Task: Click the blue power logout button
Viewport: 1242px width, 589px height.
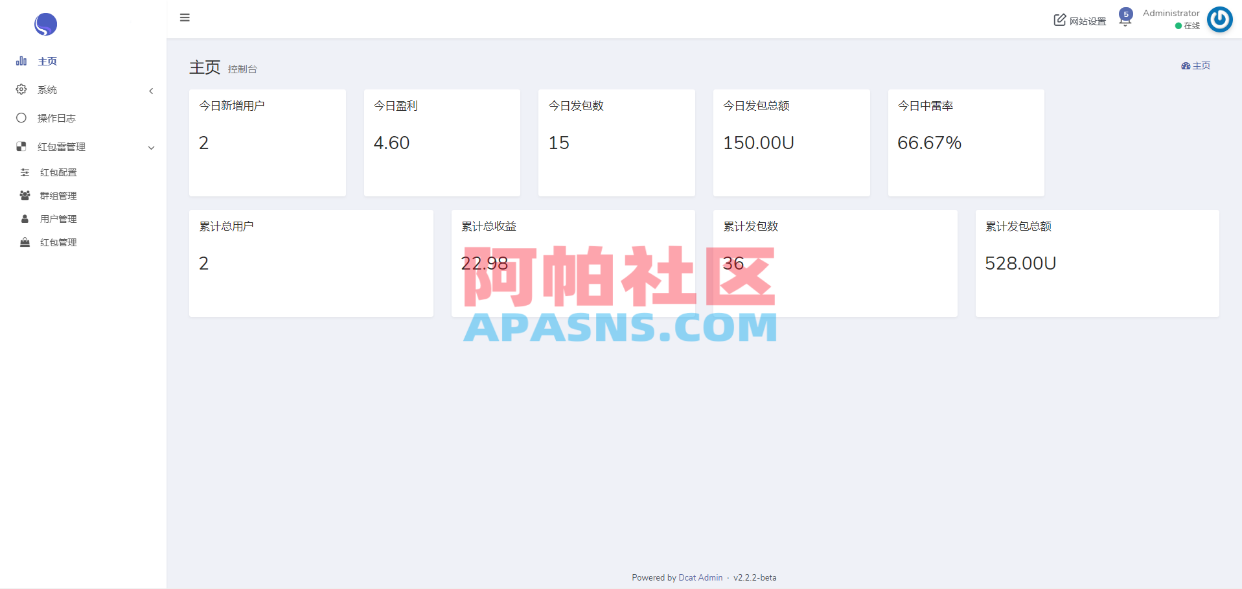Action: click(1219, 19)
